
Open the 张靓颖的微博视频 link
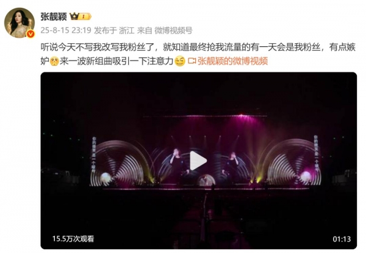point(232,61)
